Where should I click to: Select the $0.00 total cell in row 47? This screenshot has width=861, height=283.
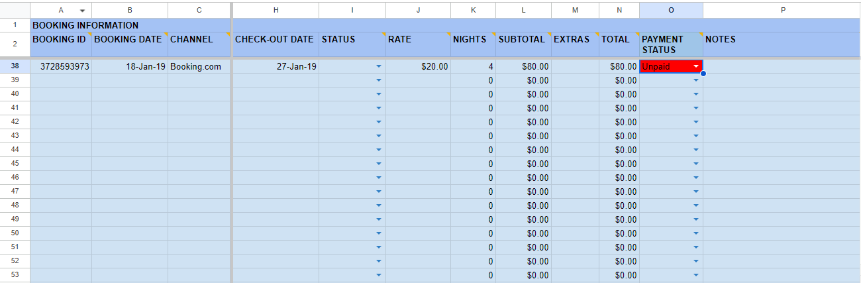click(x=619, y=192)
